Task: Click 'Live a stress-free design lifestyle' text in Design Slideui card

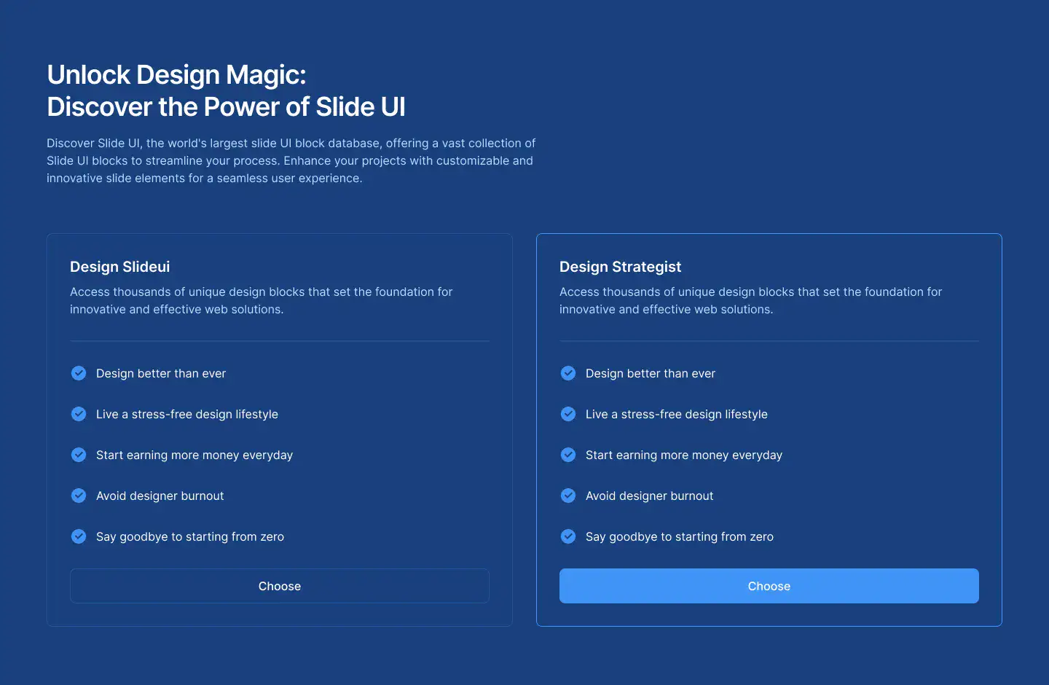Action: (187, 414)
